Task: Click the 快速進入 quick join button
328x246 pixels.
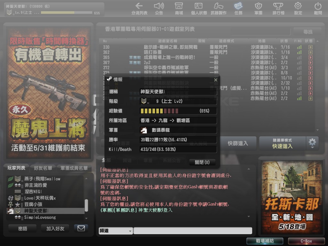Action: pos(283,143)
